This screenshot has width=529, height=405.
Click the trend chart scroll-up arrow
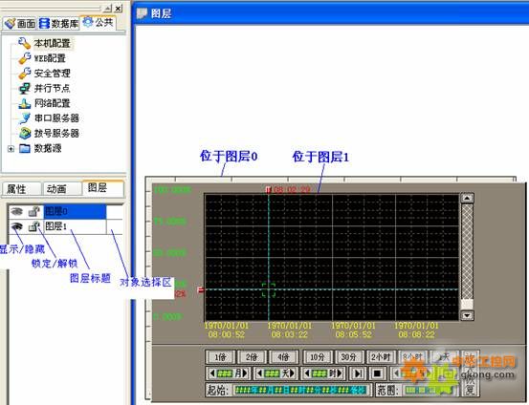467,198
